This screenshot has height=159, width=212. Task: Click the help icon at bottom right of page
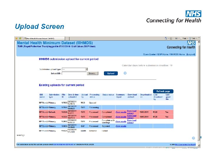point(193,138)
